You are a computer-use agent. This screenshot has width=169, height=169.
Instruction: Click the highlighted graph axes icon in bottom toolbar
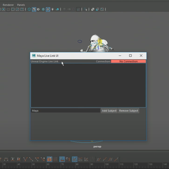point(75,159)
